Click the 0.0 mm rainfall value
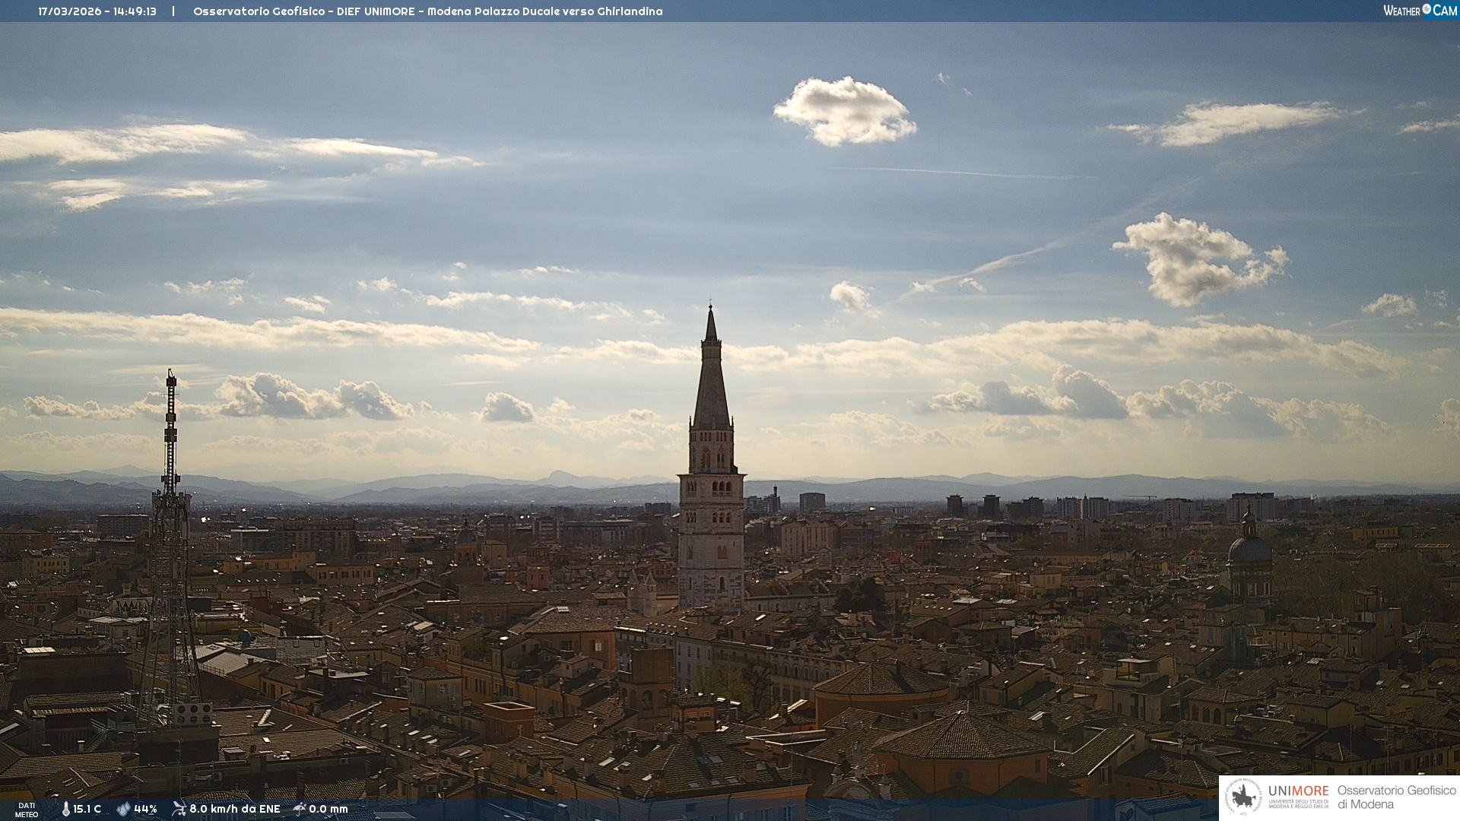1460x821 pixels. click(328, 809)
